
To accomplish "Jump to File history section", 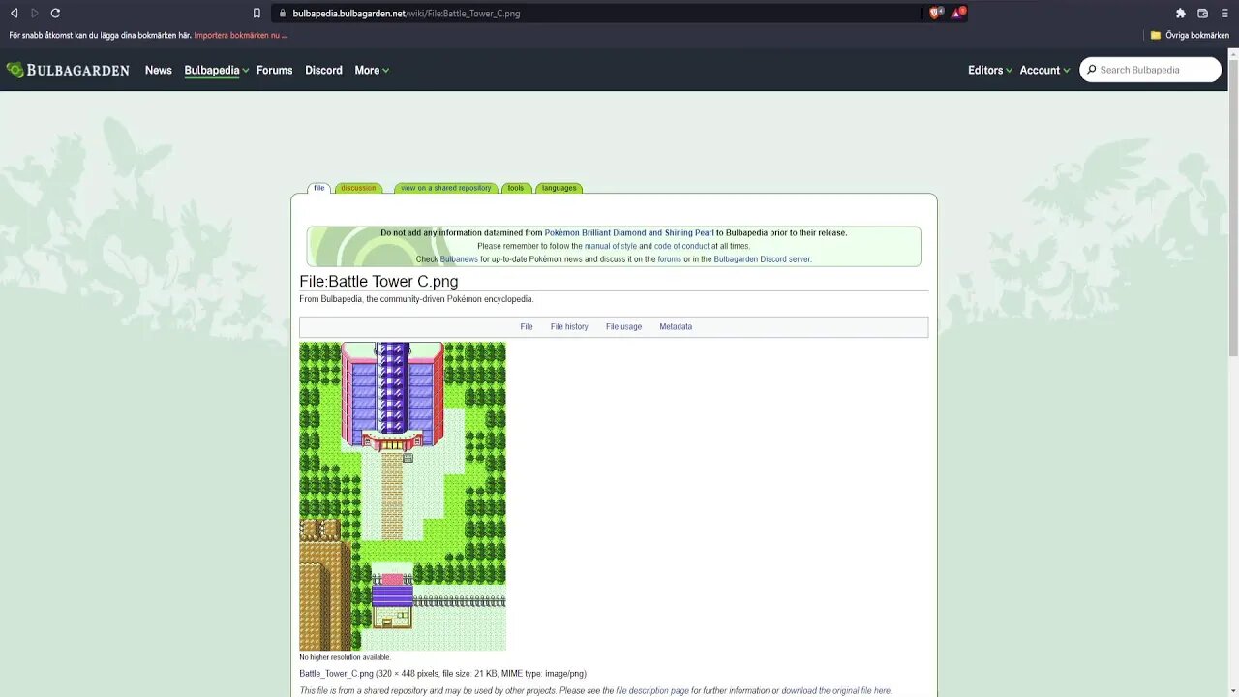I will coord(569,327).
